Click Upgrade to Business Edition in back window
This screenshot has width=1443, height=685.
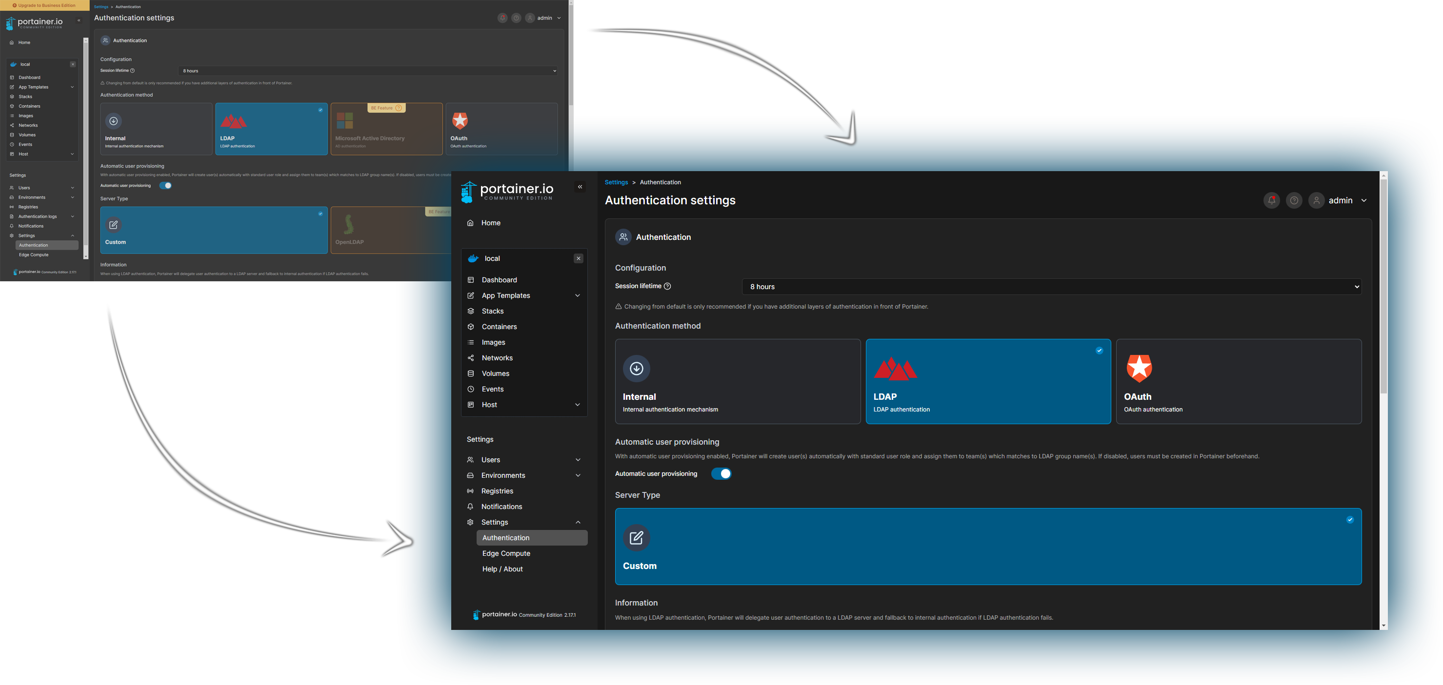click(x=44, y=5)
